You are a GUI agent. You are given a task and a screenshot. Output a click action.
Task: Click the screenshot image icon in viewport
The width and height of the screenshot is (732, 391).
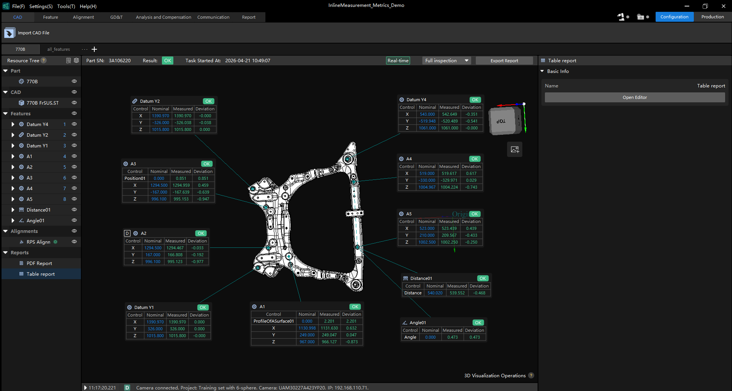pos(515,149)
